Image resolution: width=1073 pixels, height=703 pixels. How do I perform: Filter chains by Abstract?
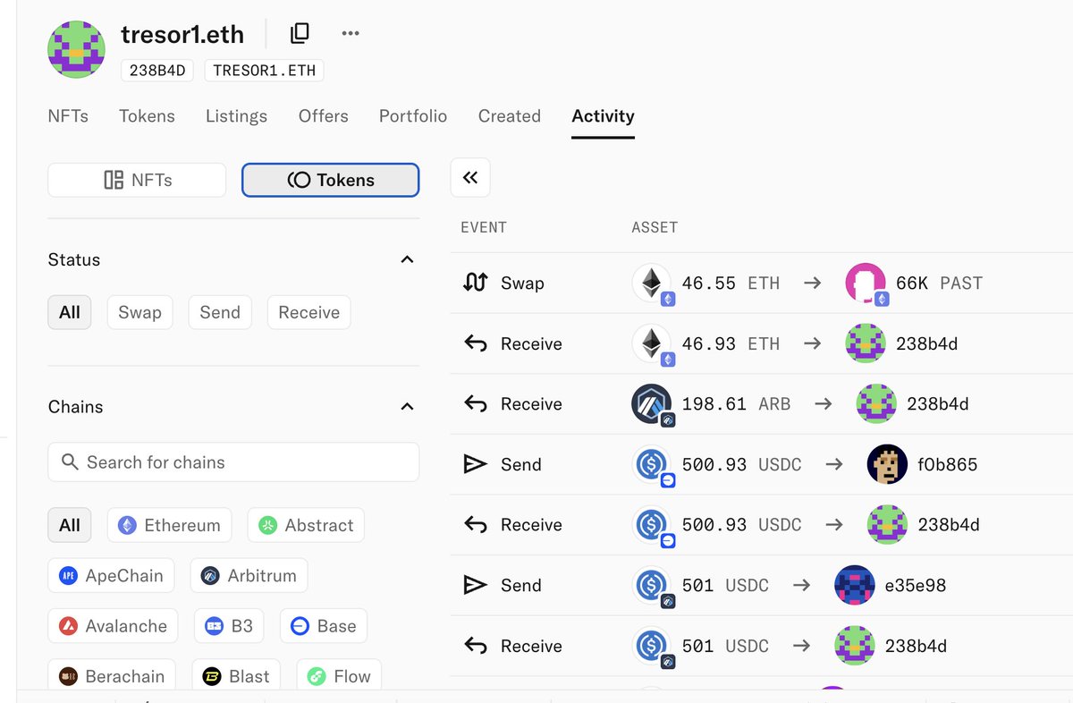tap(306, 525)
